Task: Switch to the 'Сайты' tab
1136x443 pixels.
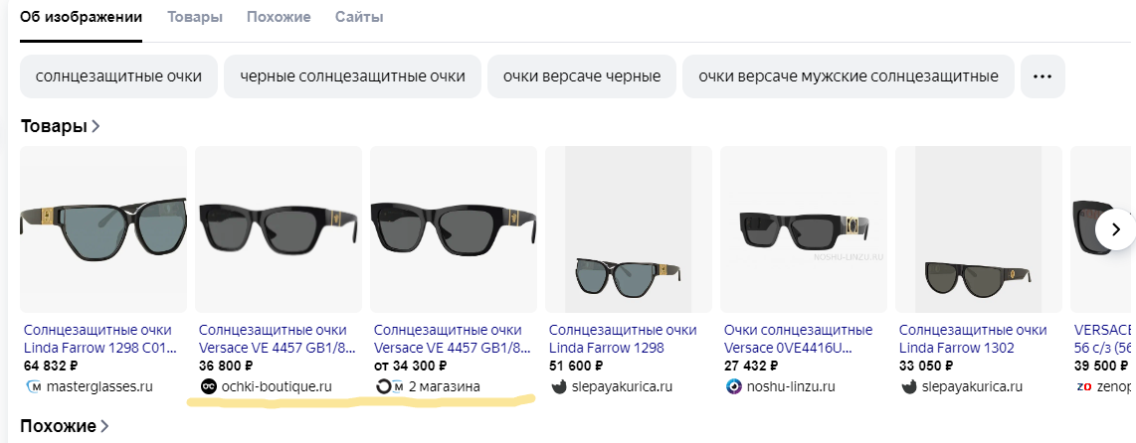Action: [x=359, y=17]
